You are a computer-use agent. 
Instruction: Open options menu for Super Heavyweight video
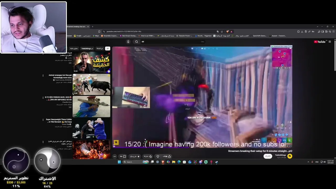point(43,120)
